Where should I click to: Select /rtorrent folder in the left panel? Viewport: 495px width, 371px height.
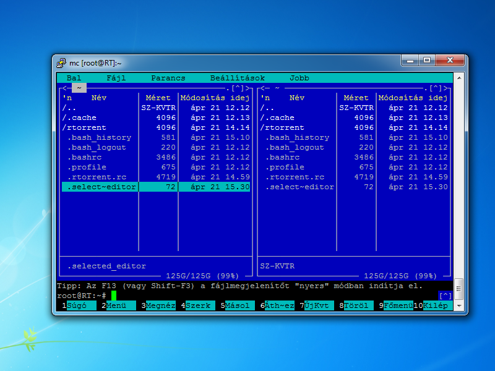tap(84, 127)
